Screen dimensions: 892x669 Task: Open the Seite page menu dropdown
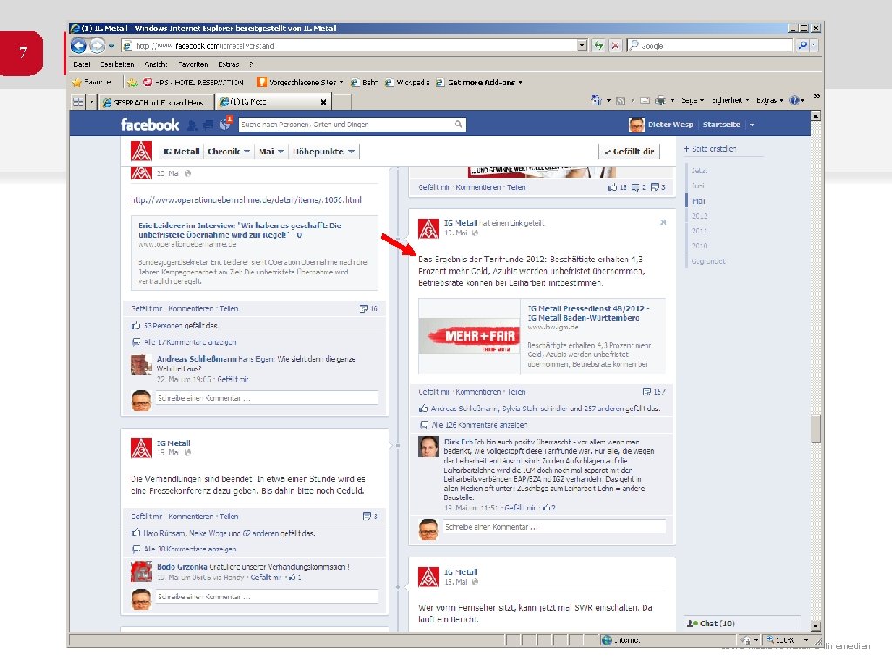693,100
